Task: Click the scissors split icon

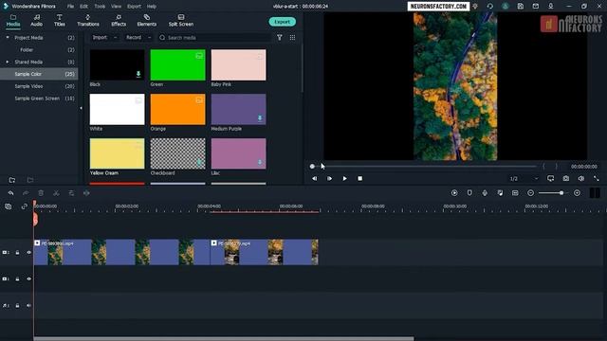Action: (x=56, y=193)
